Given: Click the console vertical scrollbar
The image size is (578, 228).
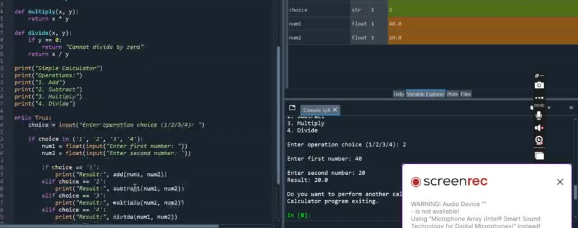Looking at the screenshot, I should click(575, 169).
